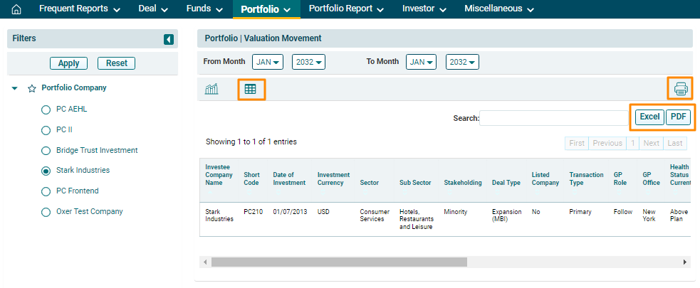Click the Apply filters button
Image resolution: width=700 pixels, height=288 pixels.
[68, 63]
